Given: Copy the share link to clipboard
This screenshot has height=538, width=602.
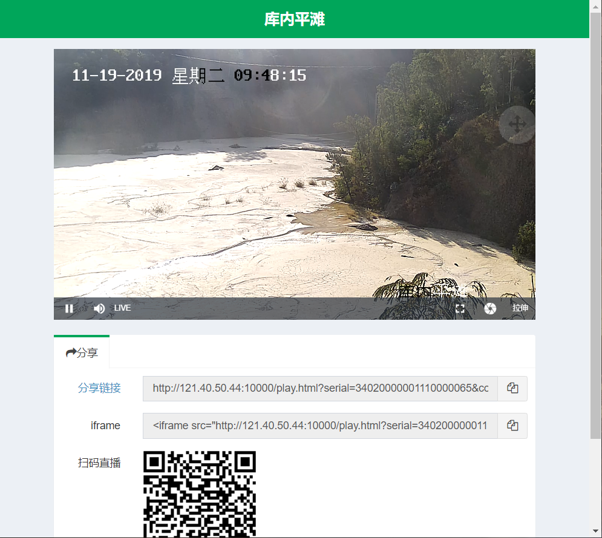Looking at the screenshot, I should 512,389.
